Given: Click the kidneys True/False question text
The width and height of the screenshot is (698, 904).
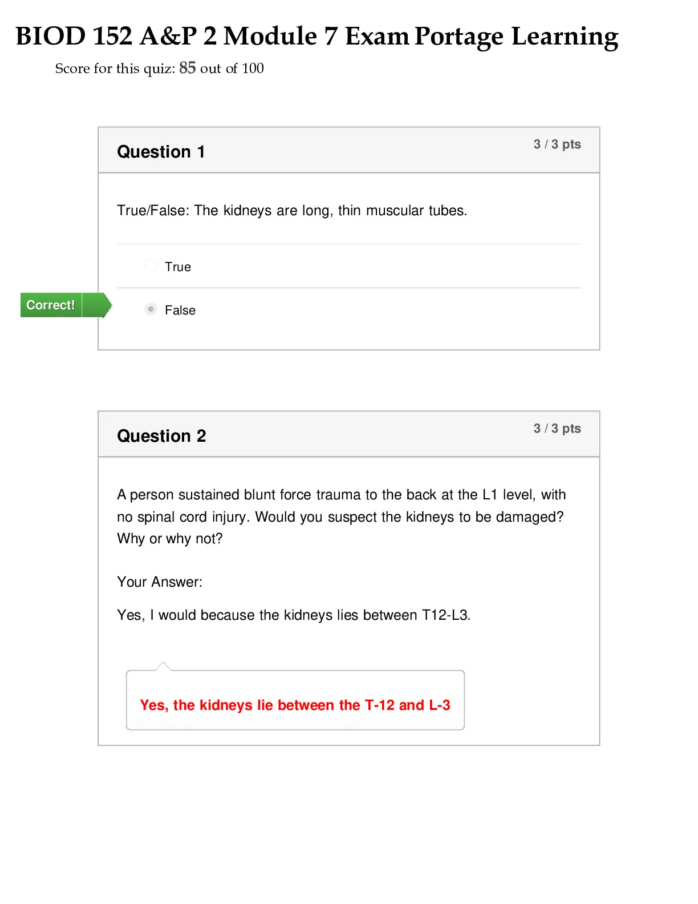Looking at the screenshot, I should [x=292, y=211].
